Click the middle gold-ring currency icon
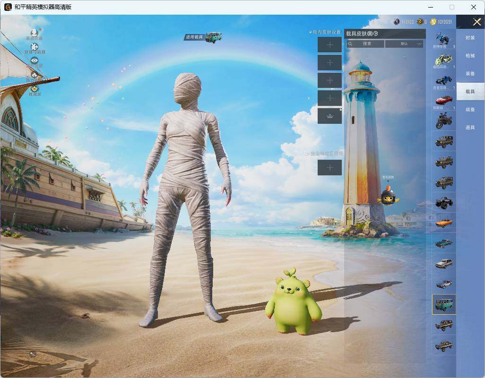 420,22
